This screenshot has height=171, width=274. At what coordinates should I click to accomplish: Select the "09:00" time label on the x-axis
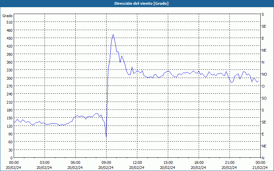[106, 163]
